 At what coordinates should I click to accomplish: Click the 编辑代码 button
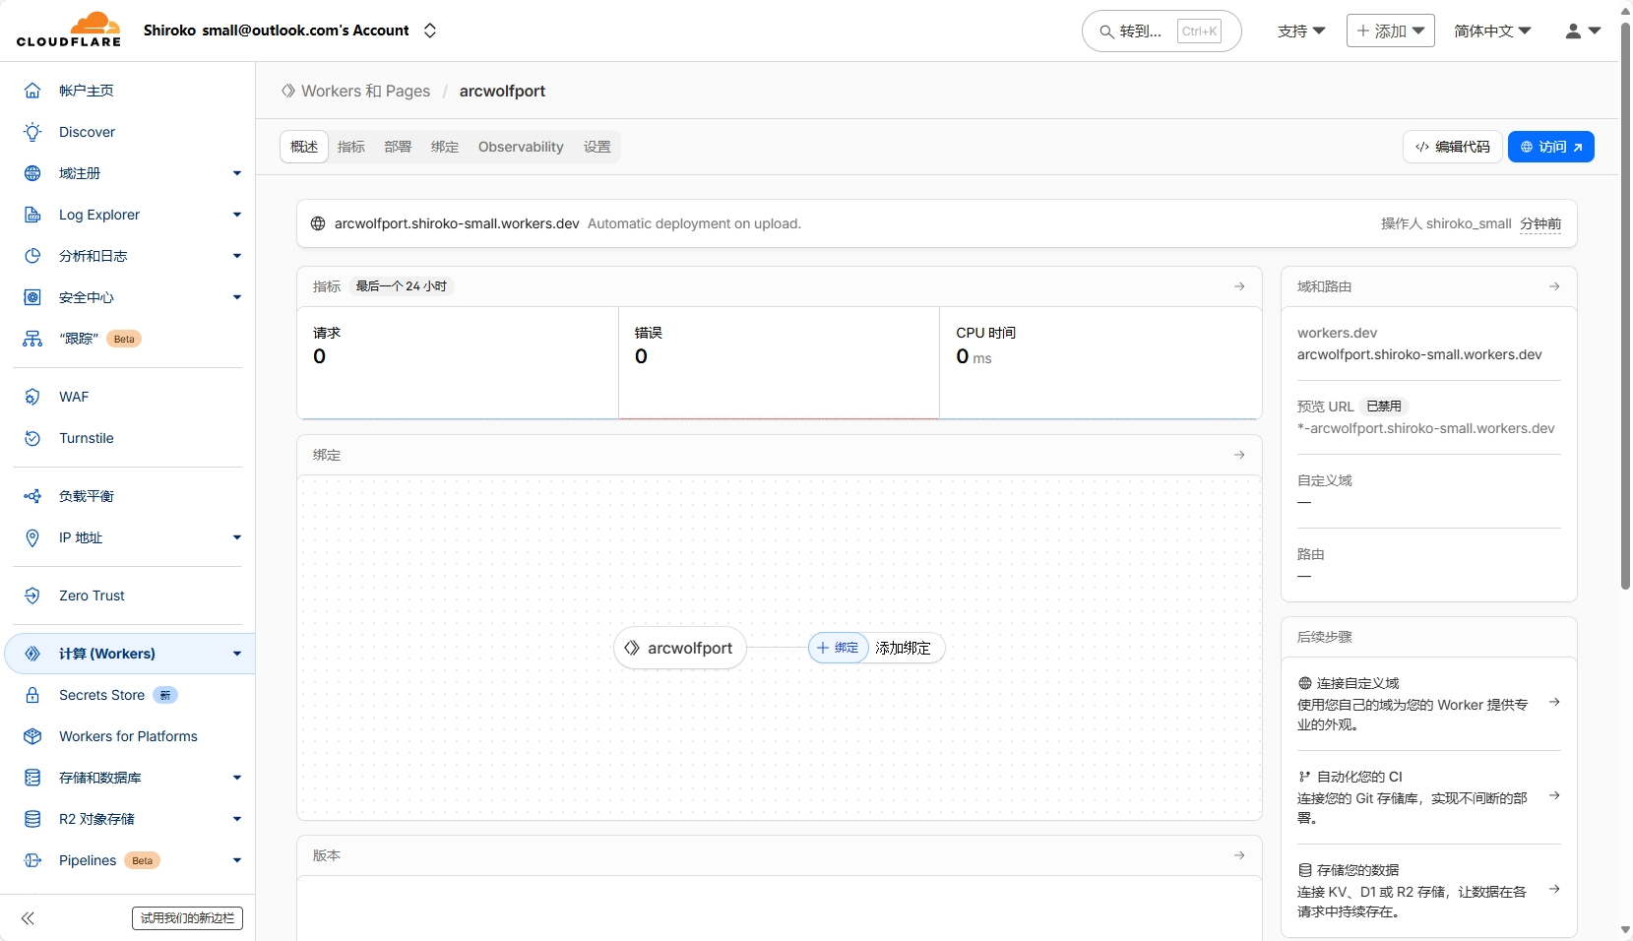click(1452, 147)
